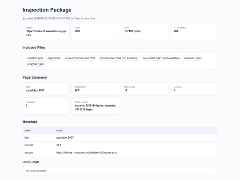Click the Redirects card

(x=46, y=106)
